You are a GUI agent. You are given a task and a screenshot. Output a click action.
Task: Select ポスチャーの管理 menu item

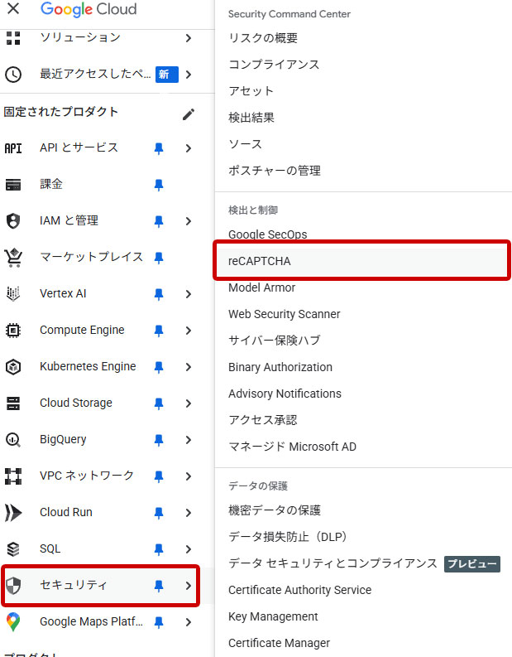point(275,171)
